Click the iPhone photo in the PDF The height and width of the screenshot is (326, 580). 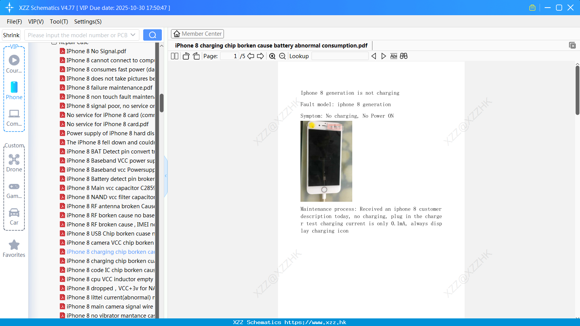click(x=326, y=161)
